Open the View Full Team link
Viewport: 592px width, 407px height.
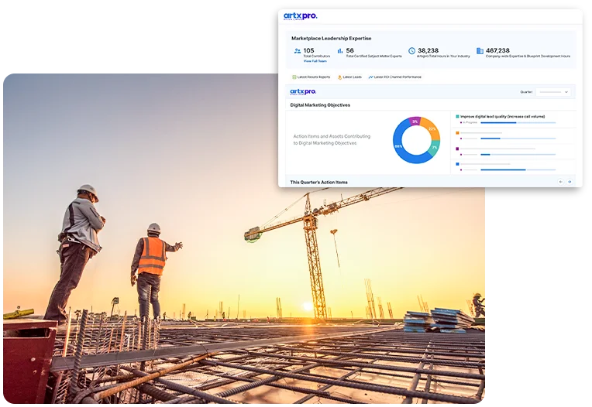(315, 60)
